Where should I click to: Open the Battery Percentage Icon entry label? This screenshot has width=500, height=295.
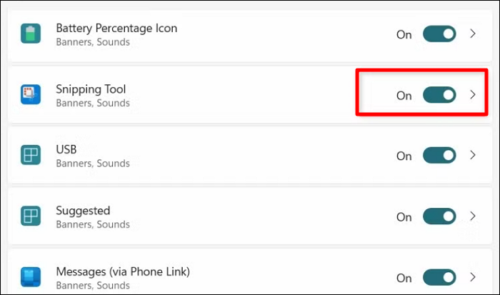pyautogui.click(x=116, y=28)
